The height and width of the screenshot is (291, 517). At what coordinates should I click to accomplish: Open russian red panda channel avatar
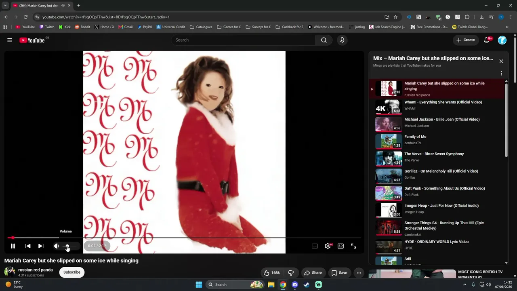pyautogui.click(x=10, y=272)
